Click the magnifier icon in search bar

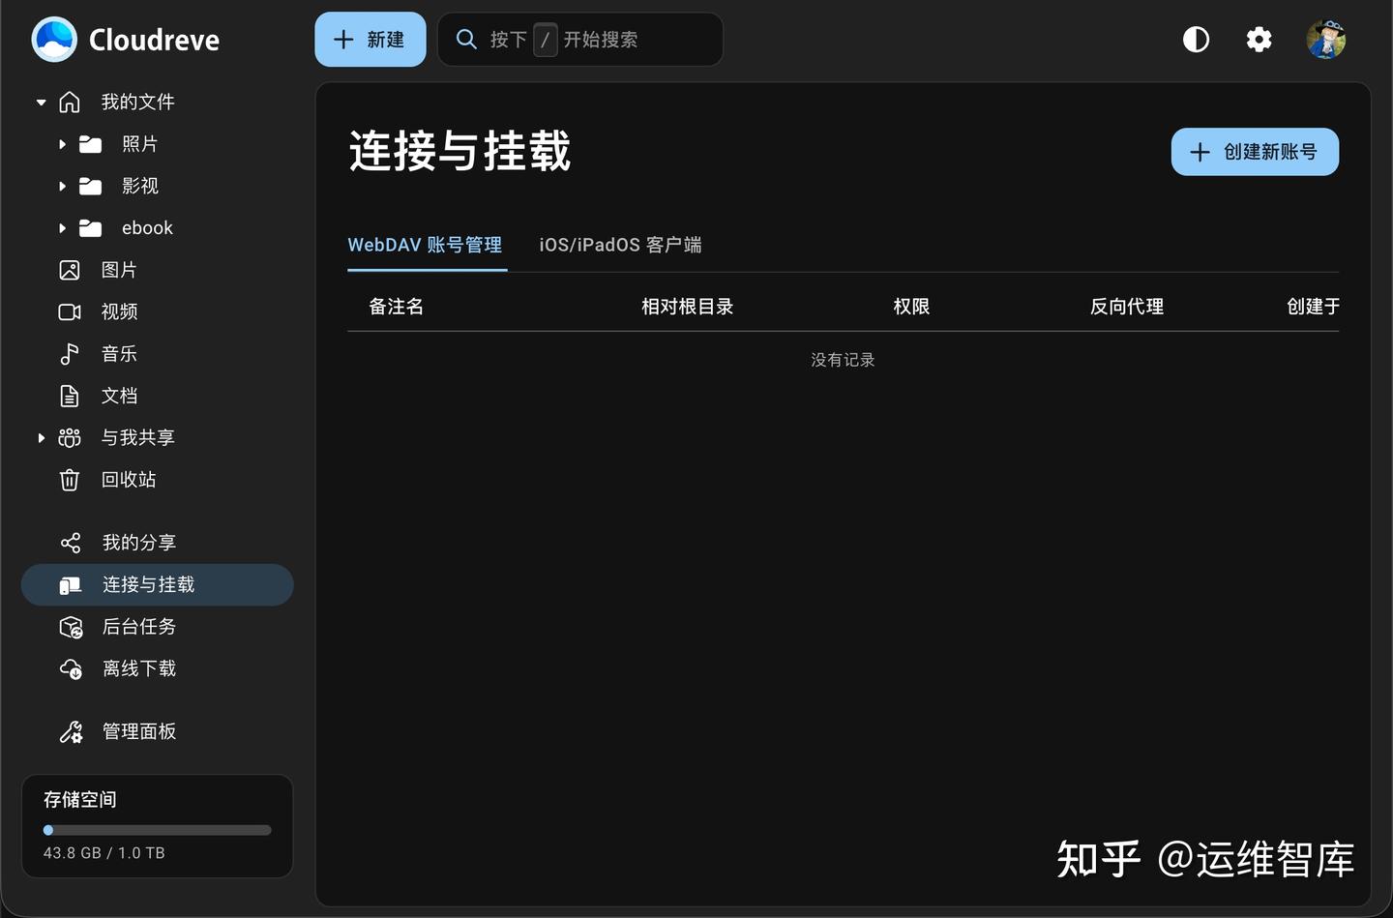(466, 40)
